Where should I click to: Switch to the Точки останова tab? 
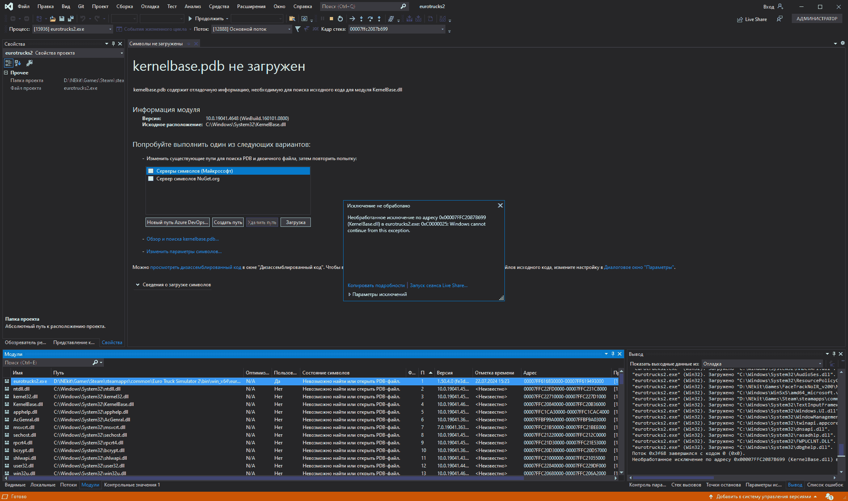pos(724,485)
